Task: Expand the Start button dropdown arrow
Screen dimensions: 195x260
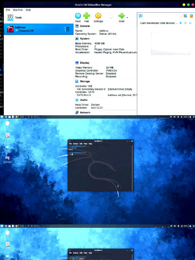Action: tap(127, 18)
